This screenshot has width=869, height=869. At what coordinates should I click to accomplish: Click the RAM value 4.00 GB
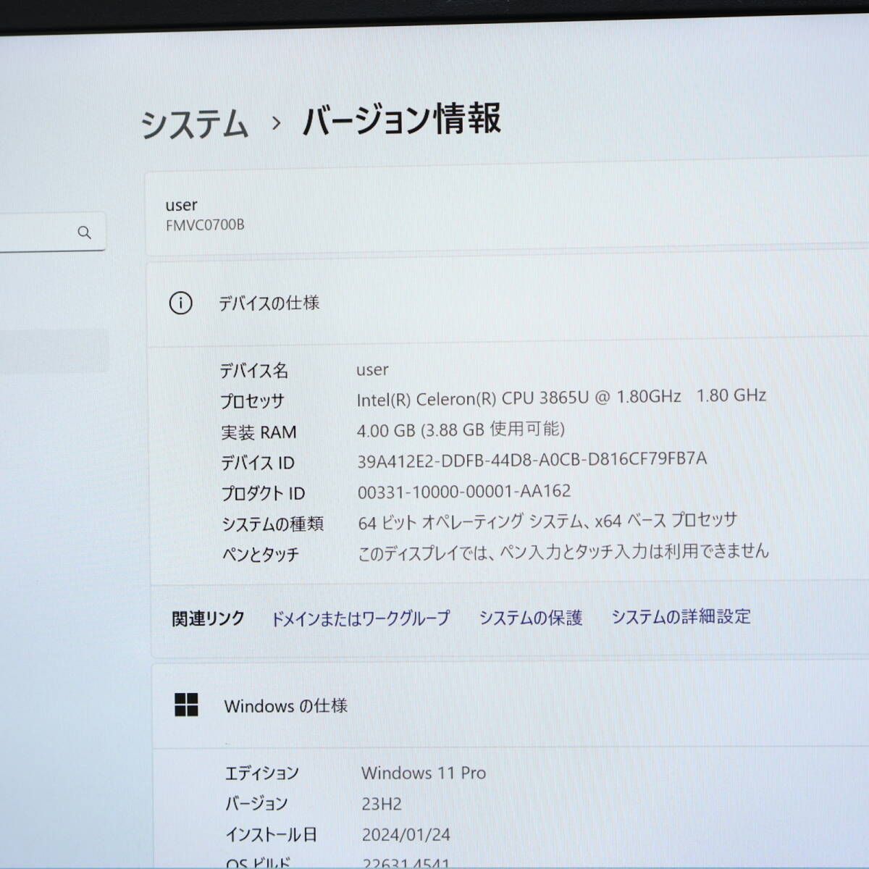coord(461,429)
